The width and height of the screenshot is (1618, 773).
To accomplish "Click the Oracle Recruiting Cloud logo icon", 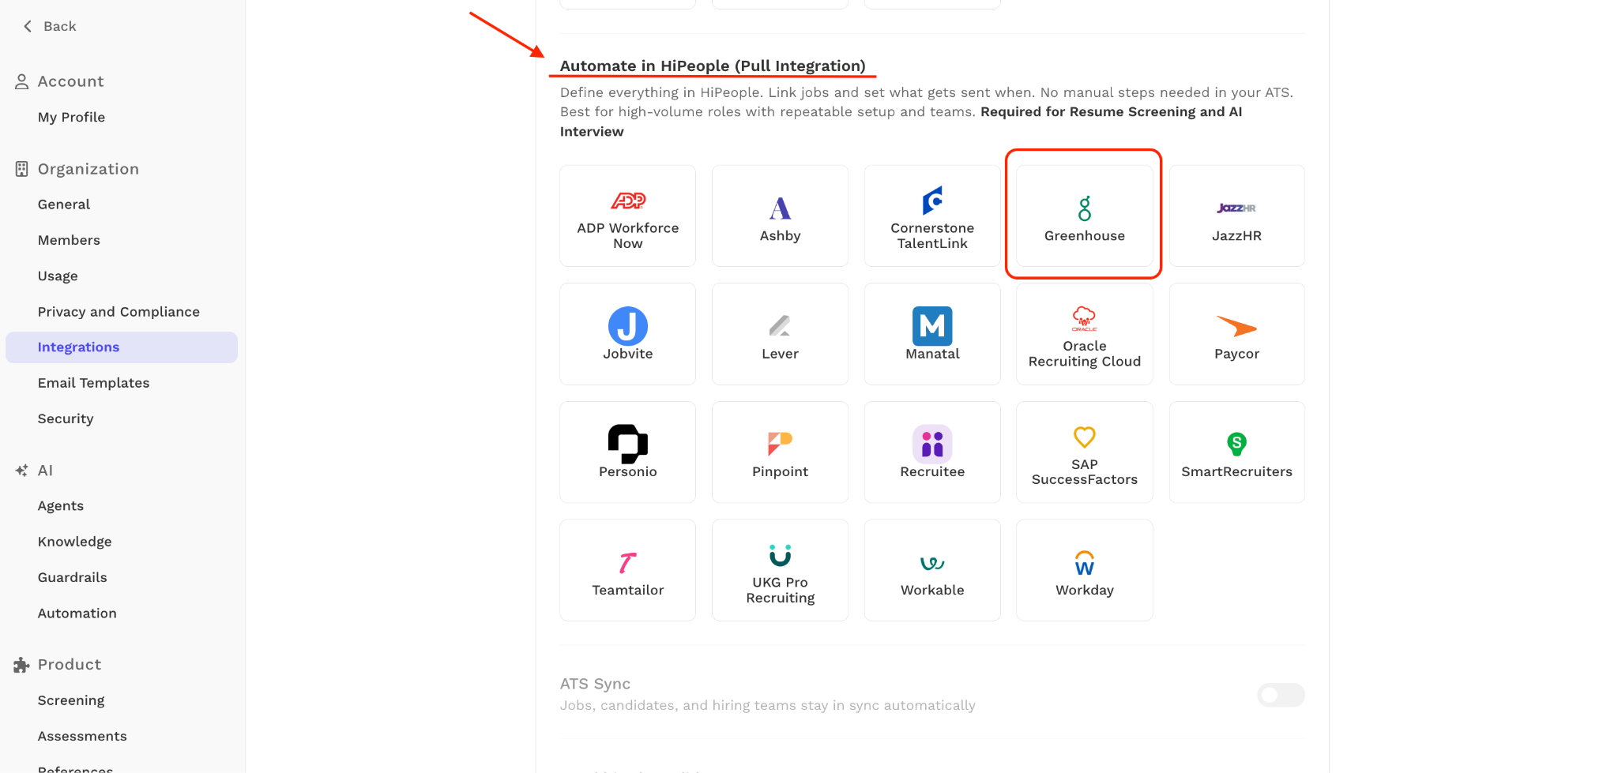I will pyautogui.click(x=1085, y=319).
